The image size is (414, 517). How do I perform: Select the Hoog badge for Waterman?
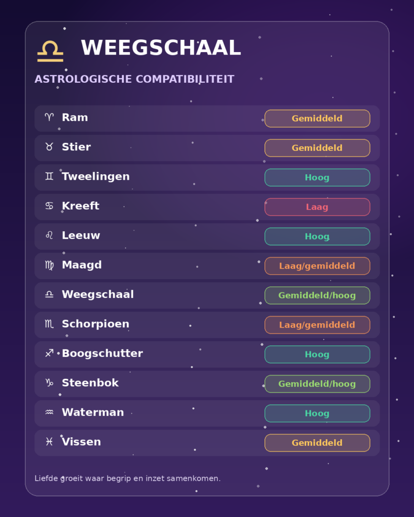(317, 413)
